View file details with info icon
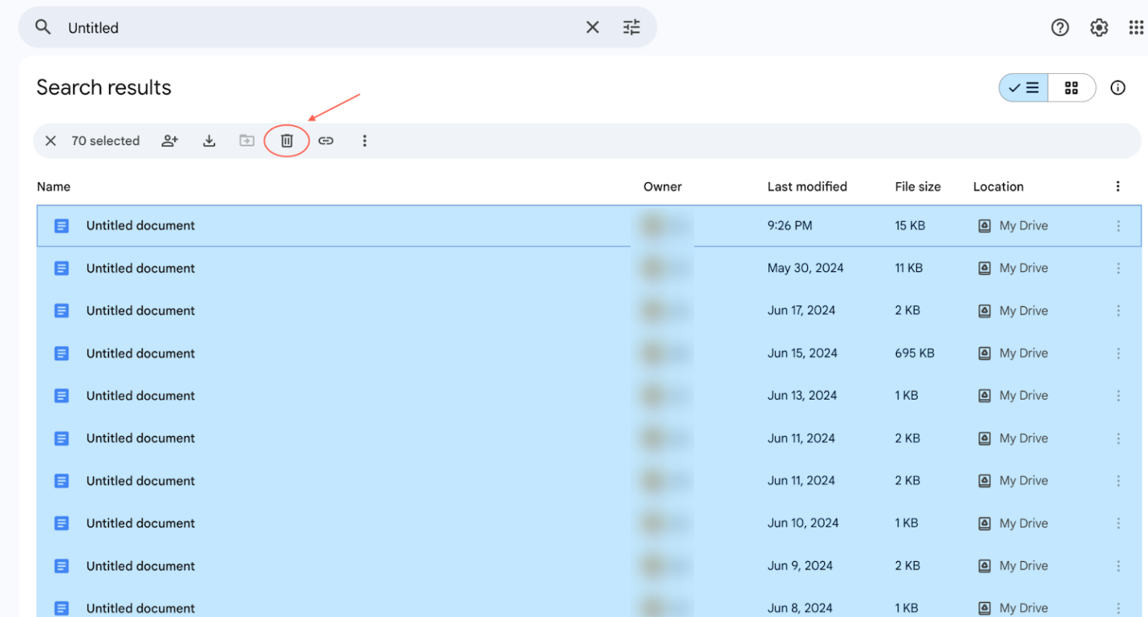 coord(1117,87)
